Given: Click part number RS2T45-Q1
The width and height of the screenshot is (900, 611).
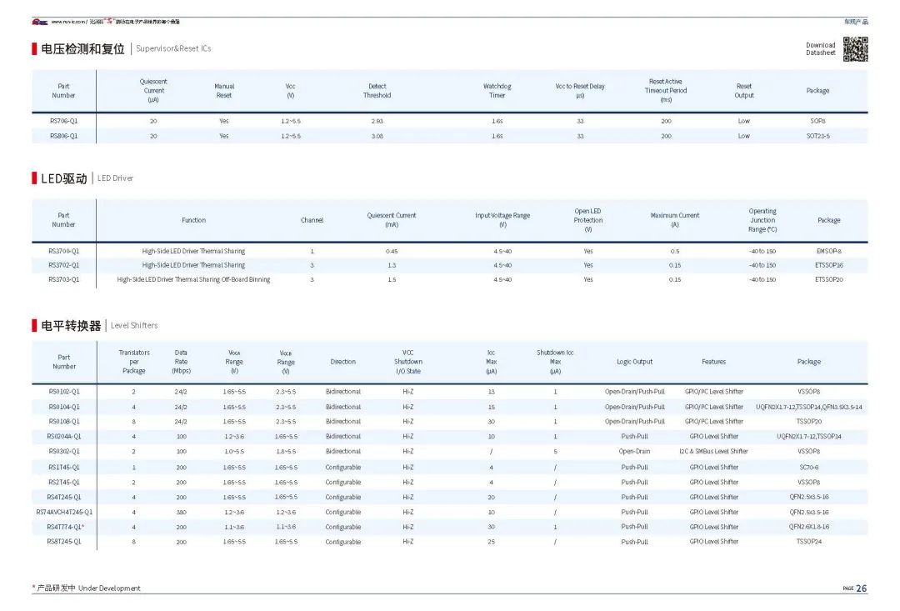Looking at the screenshot, I should 64,483.
